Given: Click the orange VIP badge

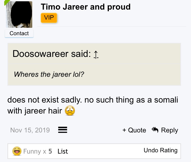Looking at the screenshot, I should tap(49, 18).
